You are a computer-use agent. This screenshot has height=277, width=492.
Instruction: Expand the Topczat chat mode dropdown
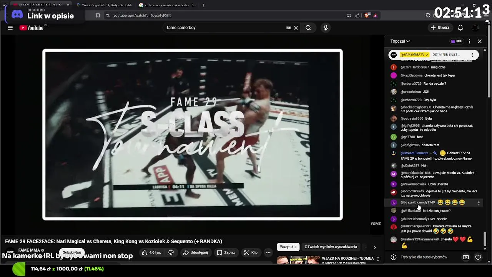click(400, 41)
